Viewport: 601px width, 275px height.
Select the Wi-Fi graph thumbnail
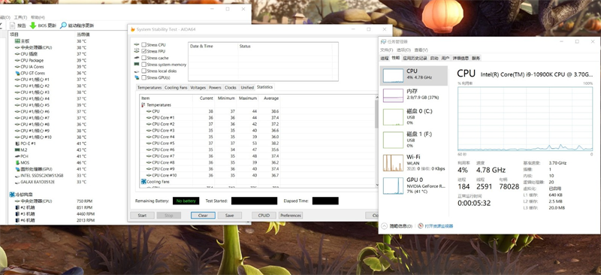(x=393, y=162)
